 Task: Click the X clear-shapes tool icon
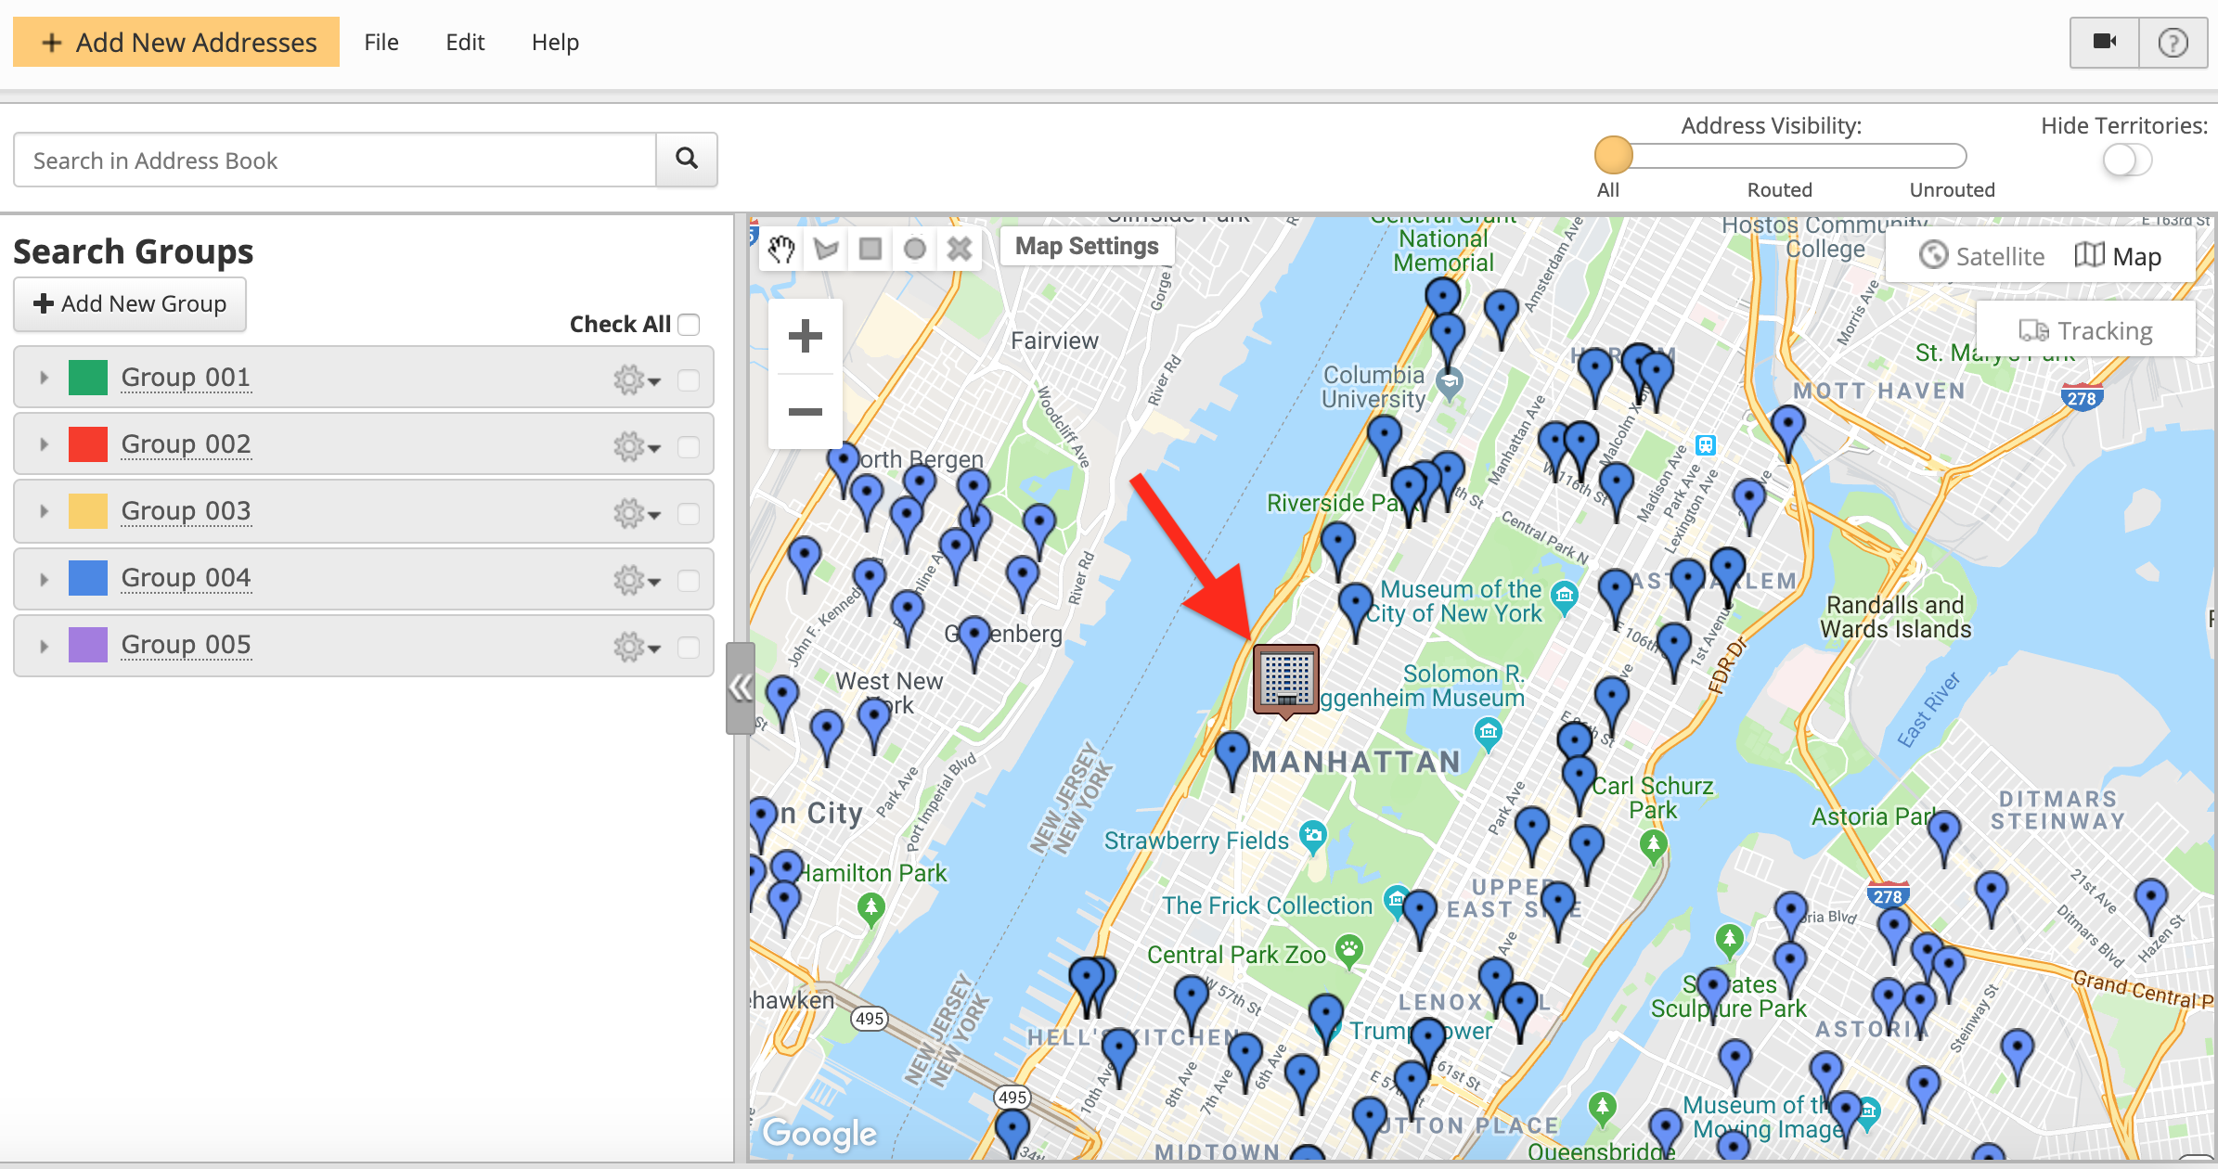(960, 249)
